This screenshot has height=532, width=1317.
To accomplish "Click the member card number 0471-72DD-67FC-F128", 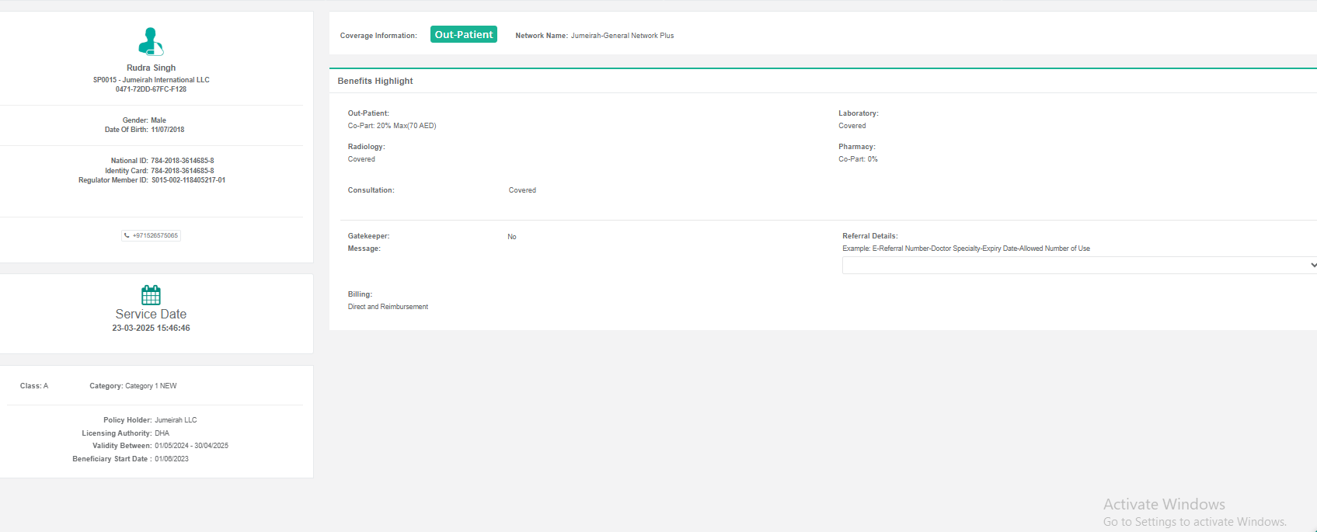I will click(x=151, y=89).
